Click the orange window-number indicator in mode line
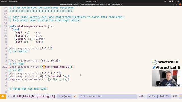This screenshot has width=182, height=102. click(3, 96)
